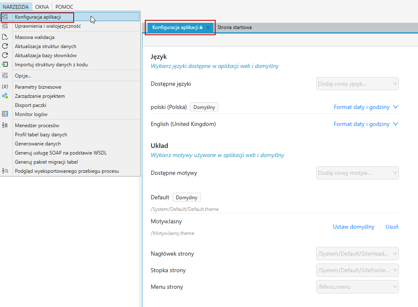Click the English (United Kingdom) language label
This screenshot has width=418, height=307.
pyautogui.click(x=183, y=124)
